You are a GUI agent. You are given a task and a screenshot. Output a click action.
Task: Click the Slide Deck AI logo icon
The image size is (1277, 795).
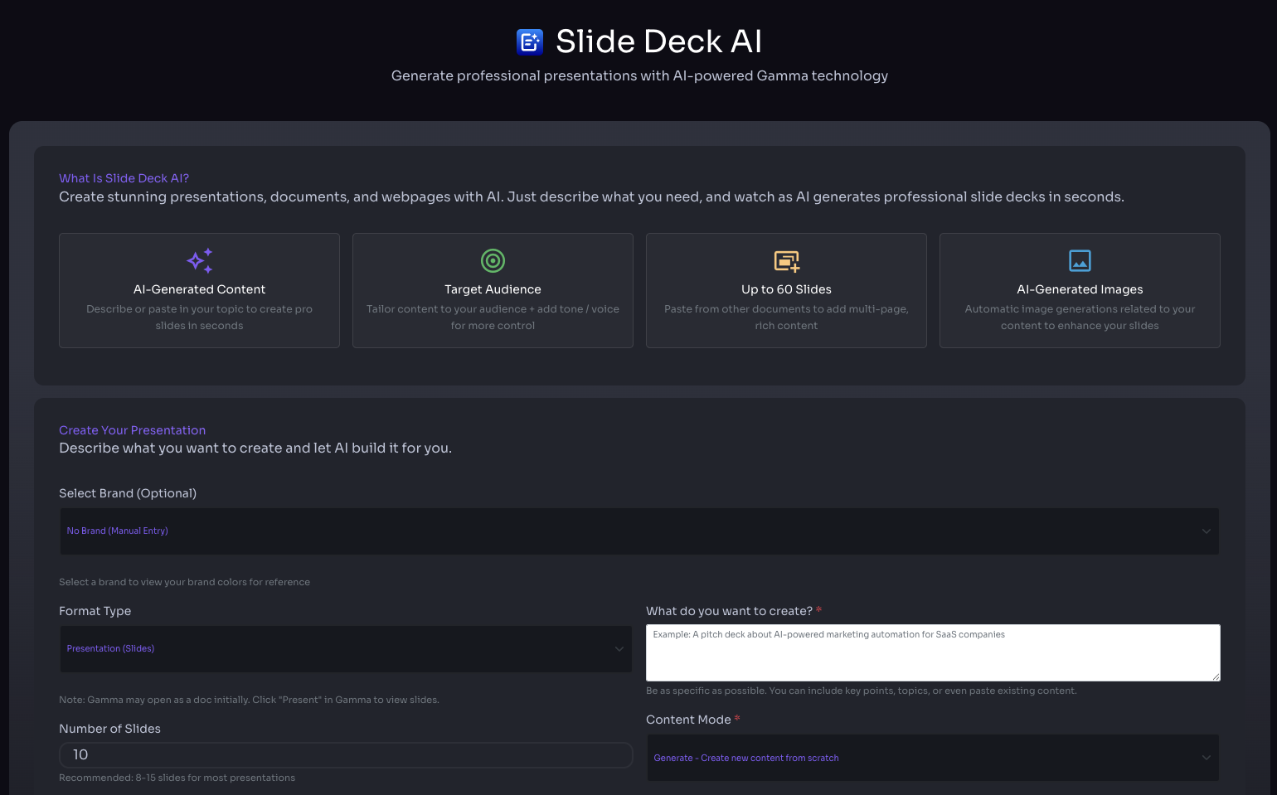coord(529,41)
